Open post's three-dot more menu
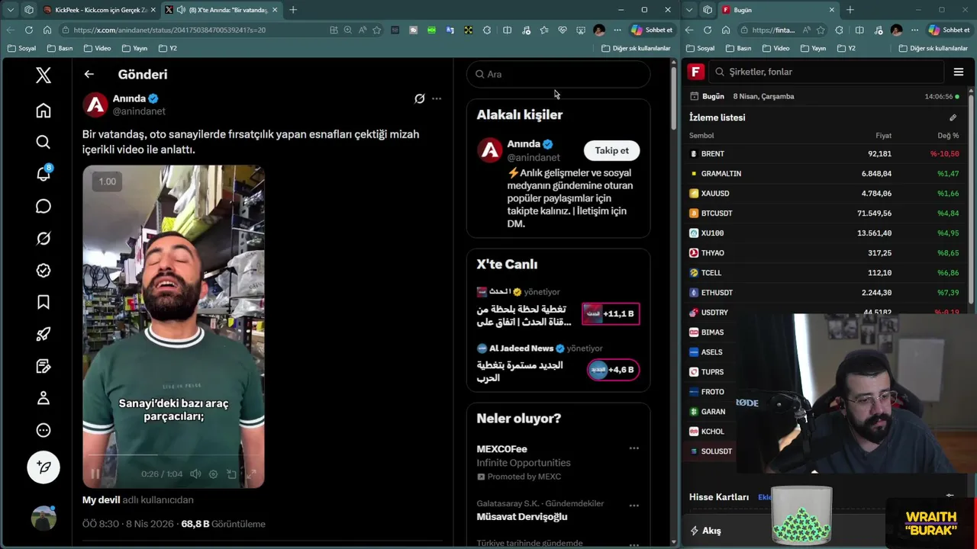Viewport: 977px width, 549px height. (437, 98)
